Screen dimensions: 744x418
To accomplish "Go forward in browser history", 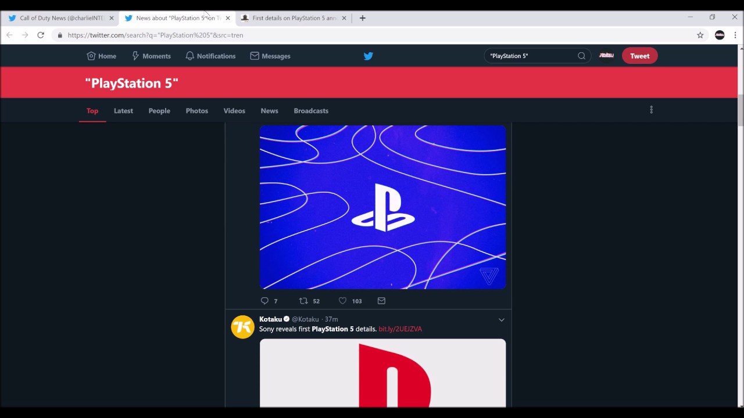I will [25, 35].
